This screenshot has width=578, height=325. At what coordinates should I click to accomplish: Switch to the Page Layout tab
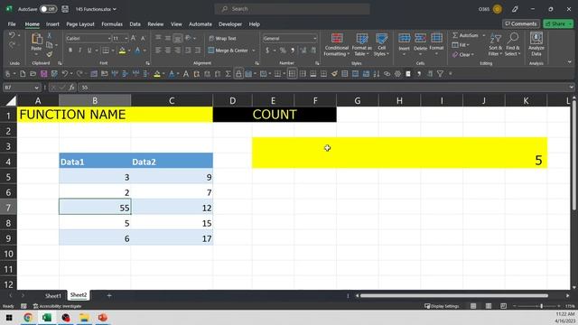coord(80,24)
